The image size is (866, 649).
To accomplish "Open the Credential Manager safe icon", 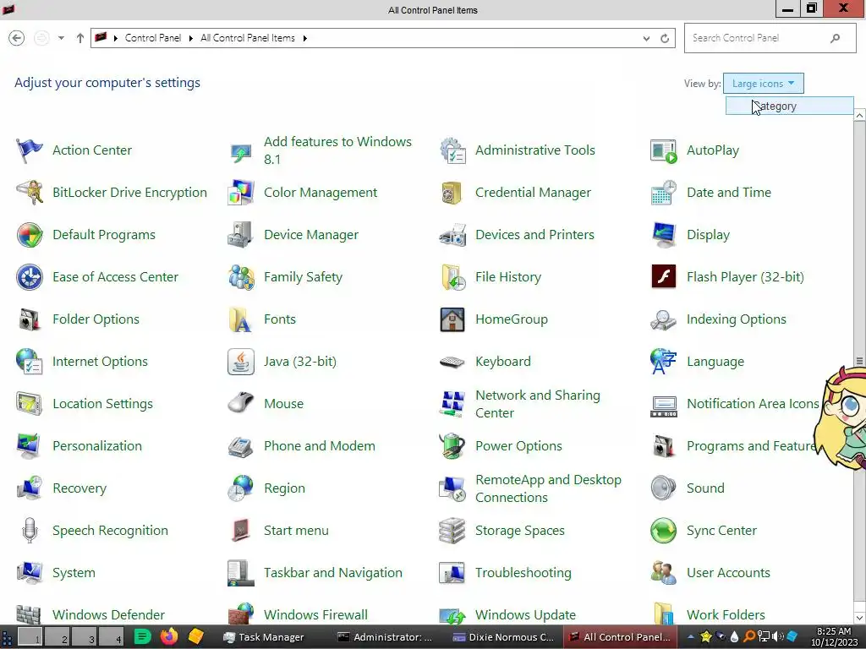I will pyautogui.click(x=452, y=193).
